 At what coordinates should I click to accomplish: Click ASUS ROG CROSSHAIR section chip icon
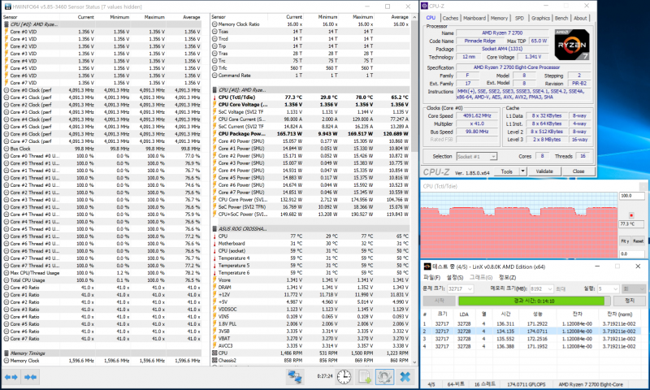(214, 229)
